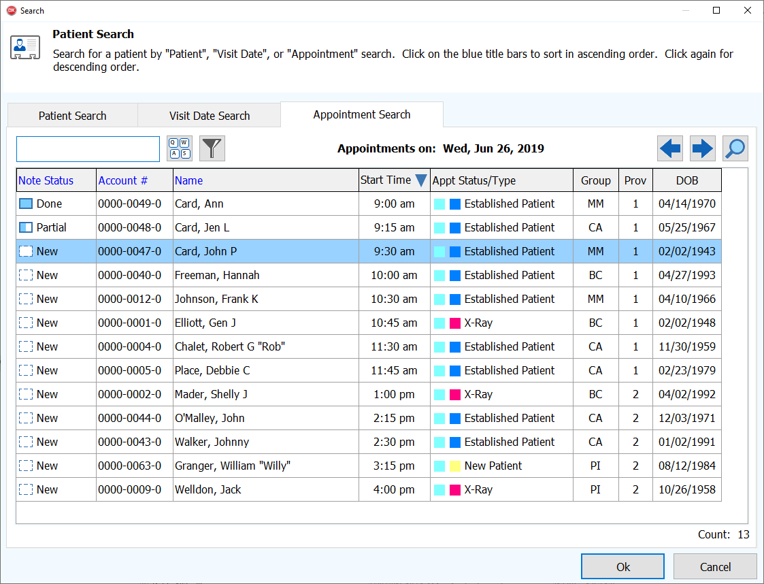Click the New note status icon for Place, Debbie C
The height and width of the screenshot is (584, 764).
tap(26, 370)
